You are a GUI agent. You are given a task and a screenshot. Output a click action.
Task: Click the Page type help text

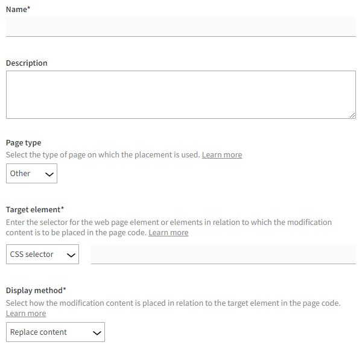[x=103, y=155]
